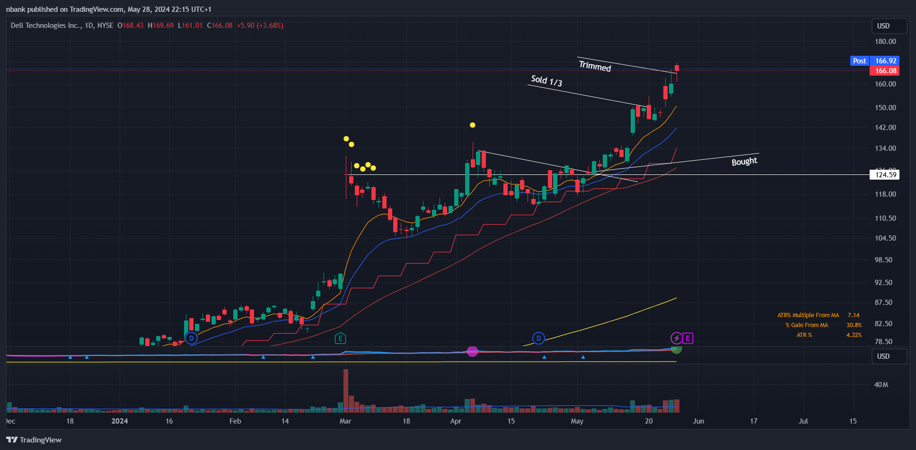
Task: Open the USD currency selector on the price scale
Action: click(x=889, y=26)
